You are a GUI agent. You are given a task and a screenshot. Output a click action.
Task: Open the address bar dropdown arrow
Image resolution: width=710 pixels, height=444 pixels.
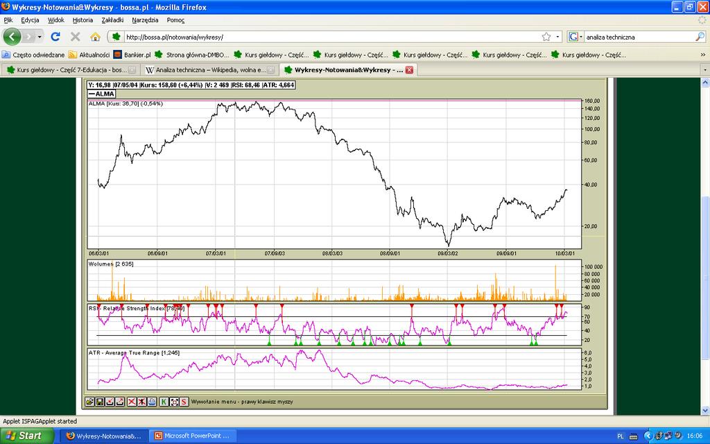558,37
